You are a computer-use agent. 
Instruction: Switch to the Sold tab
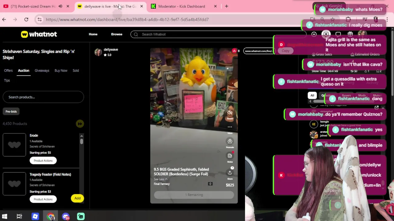(76, 71)
